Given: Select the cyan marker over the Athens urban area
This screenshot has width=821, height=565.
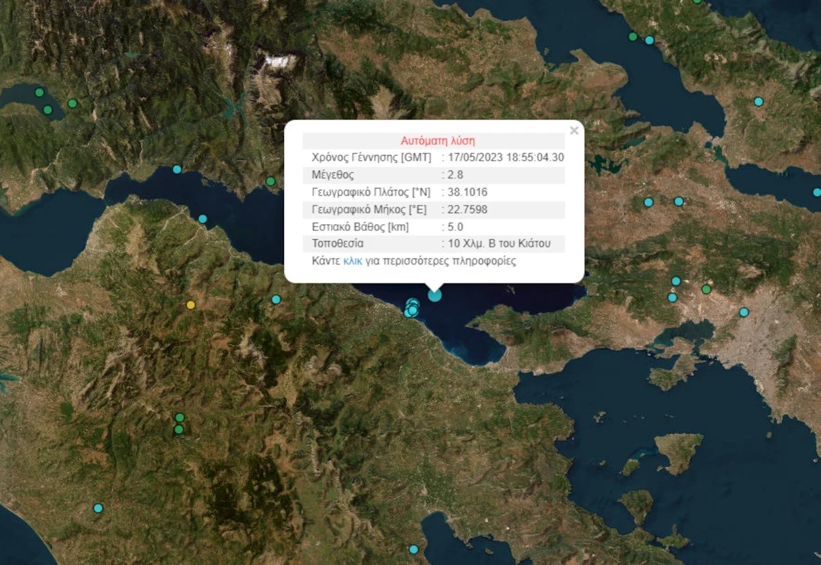Looking at the screenshot, I should 744,312.
